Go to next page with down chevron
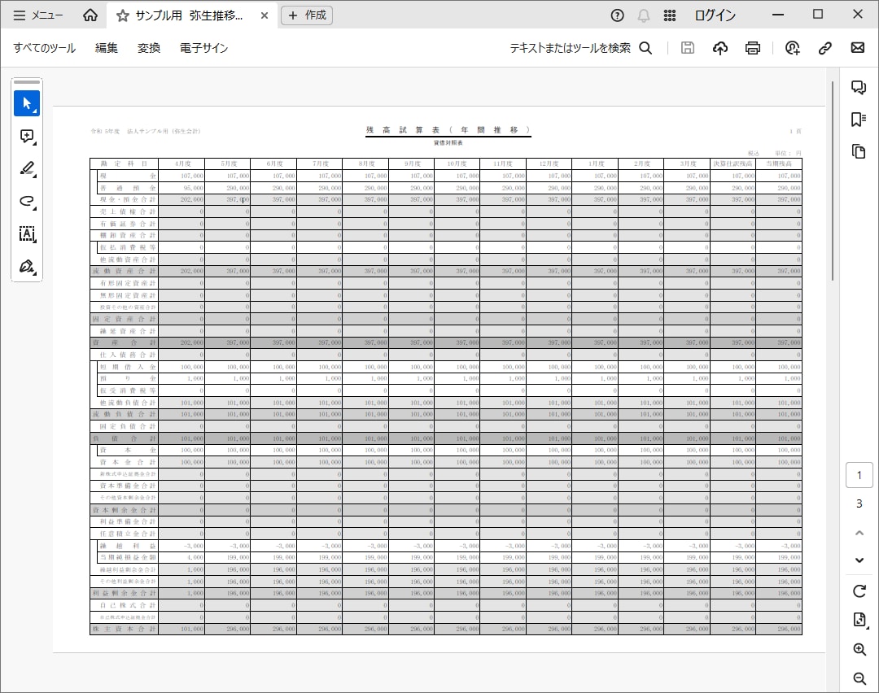879x693 pixels. coord(859,560)
